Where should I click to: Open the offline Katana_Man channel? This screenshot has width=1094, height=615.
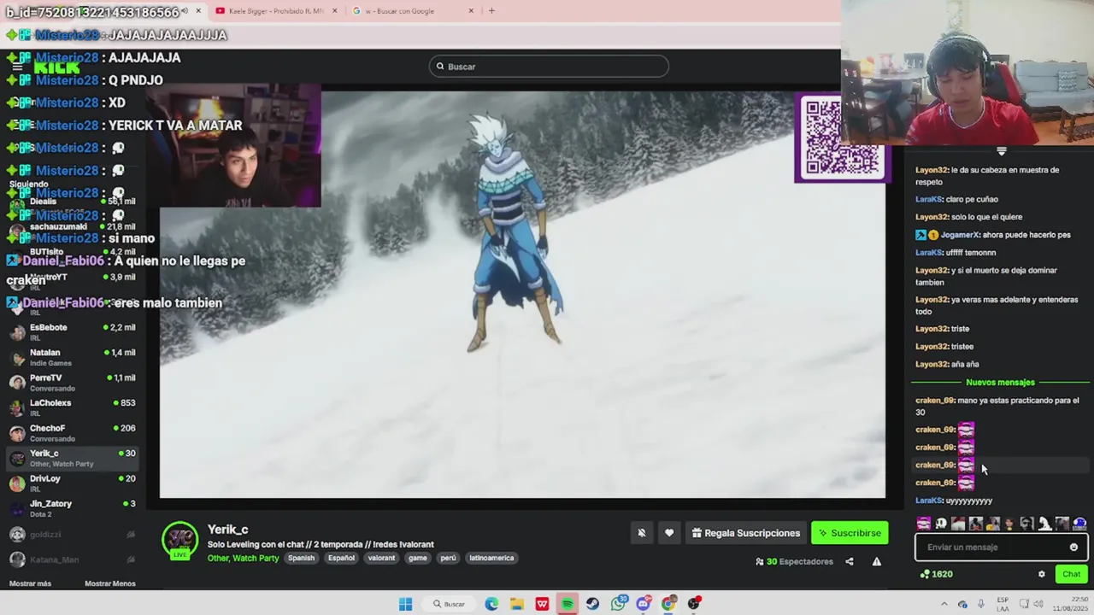pos(72,559)
